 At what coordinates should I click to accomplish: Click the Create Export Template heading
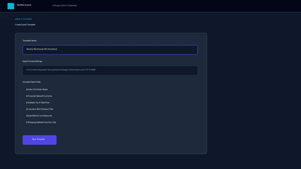[25, 25]
